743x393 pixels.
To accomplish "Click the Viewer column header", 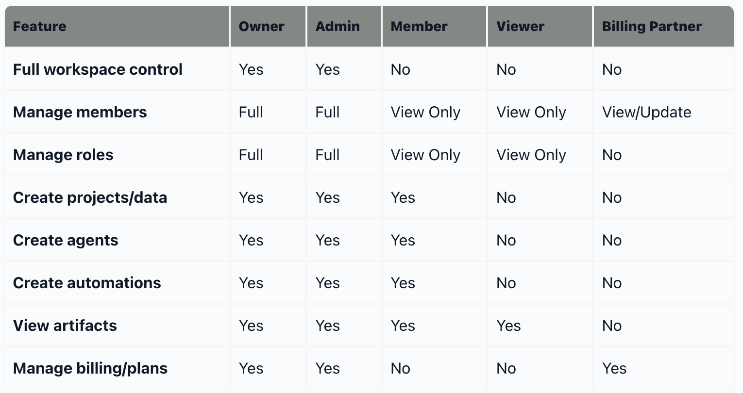I will tap(520, 26).
